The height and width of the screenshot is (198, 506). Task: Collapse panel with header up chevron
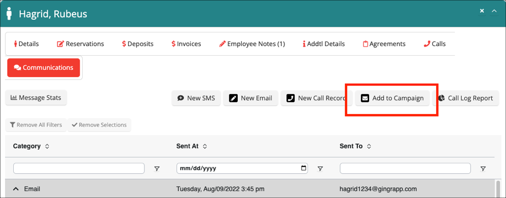click(x=494, y=11)
